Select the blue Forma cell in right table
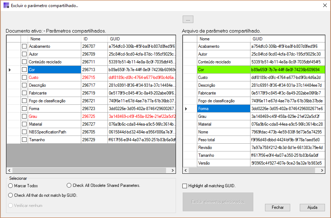The image size is (331, 218). tap(224, 109)
